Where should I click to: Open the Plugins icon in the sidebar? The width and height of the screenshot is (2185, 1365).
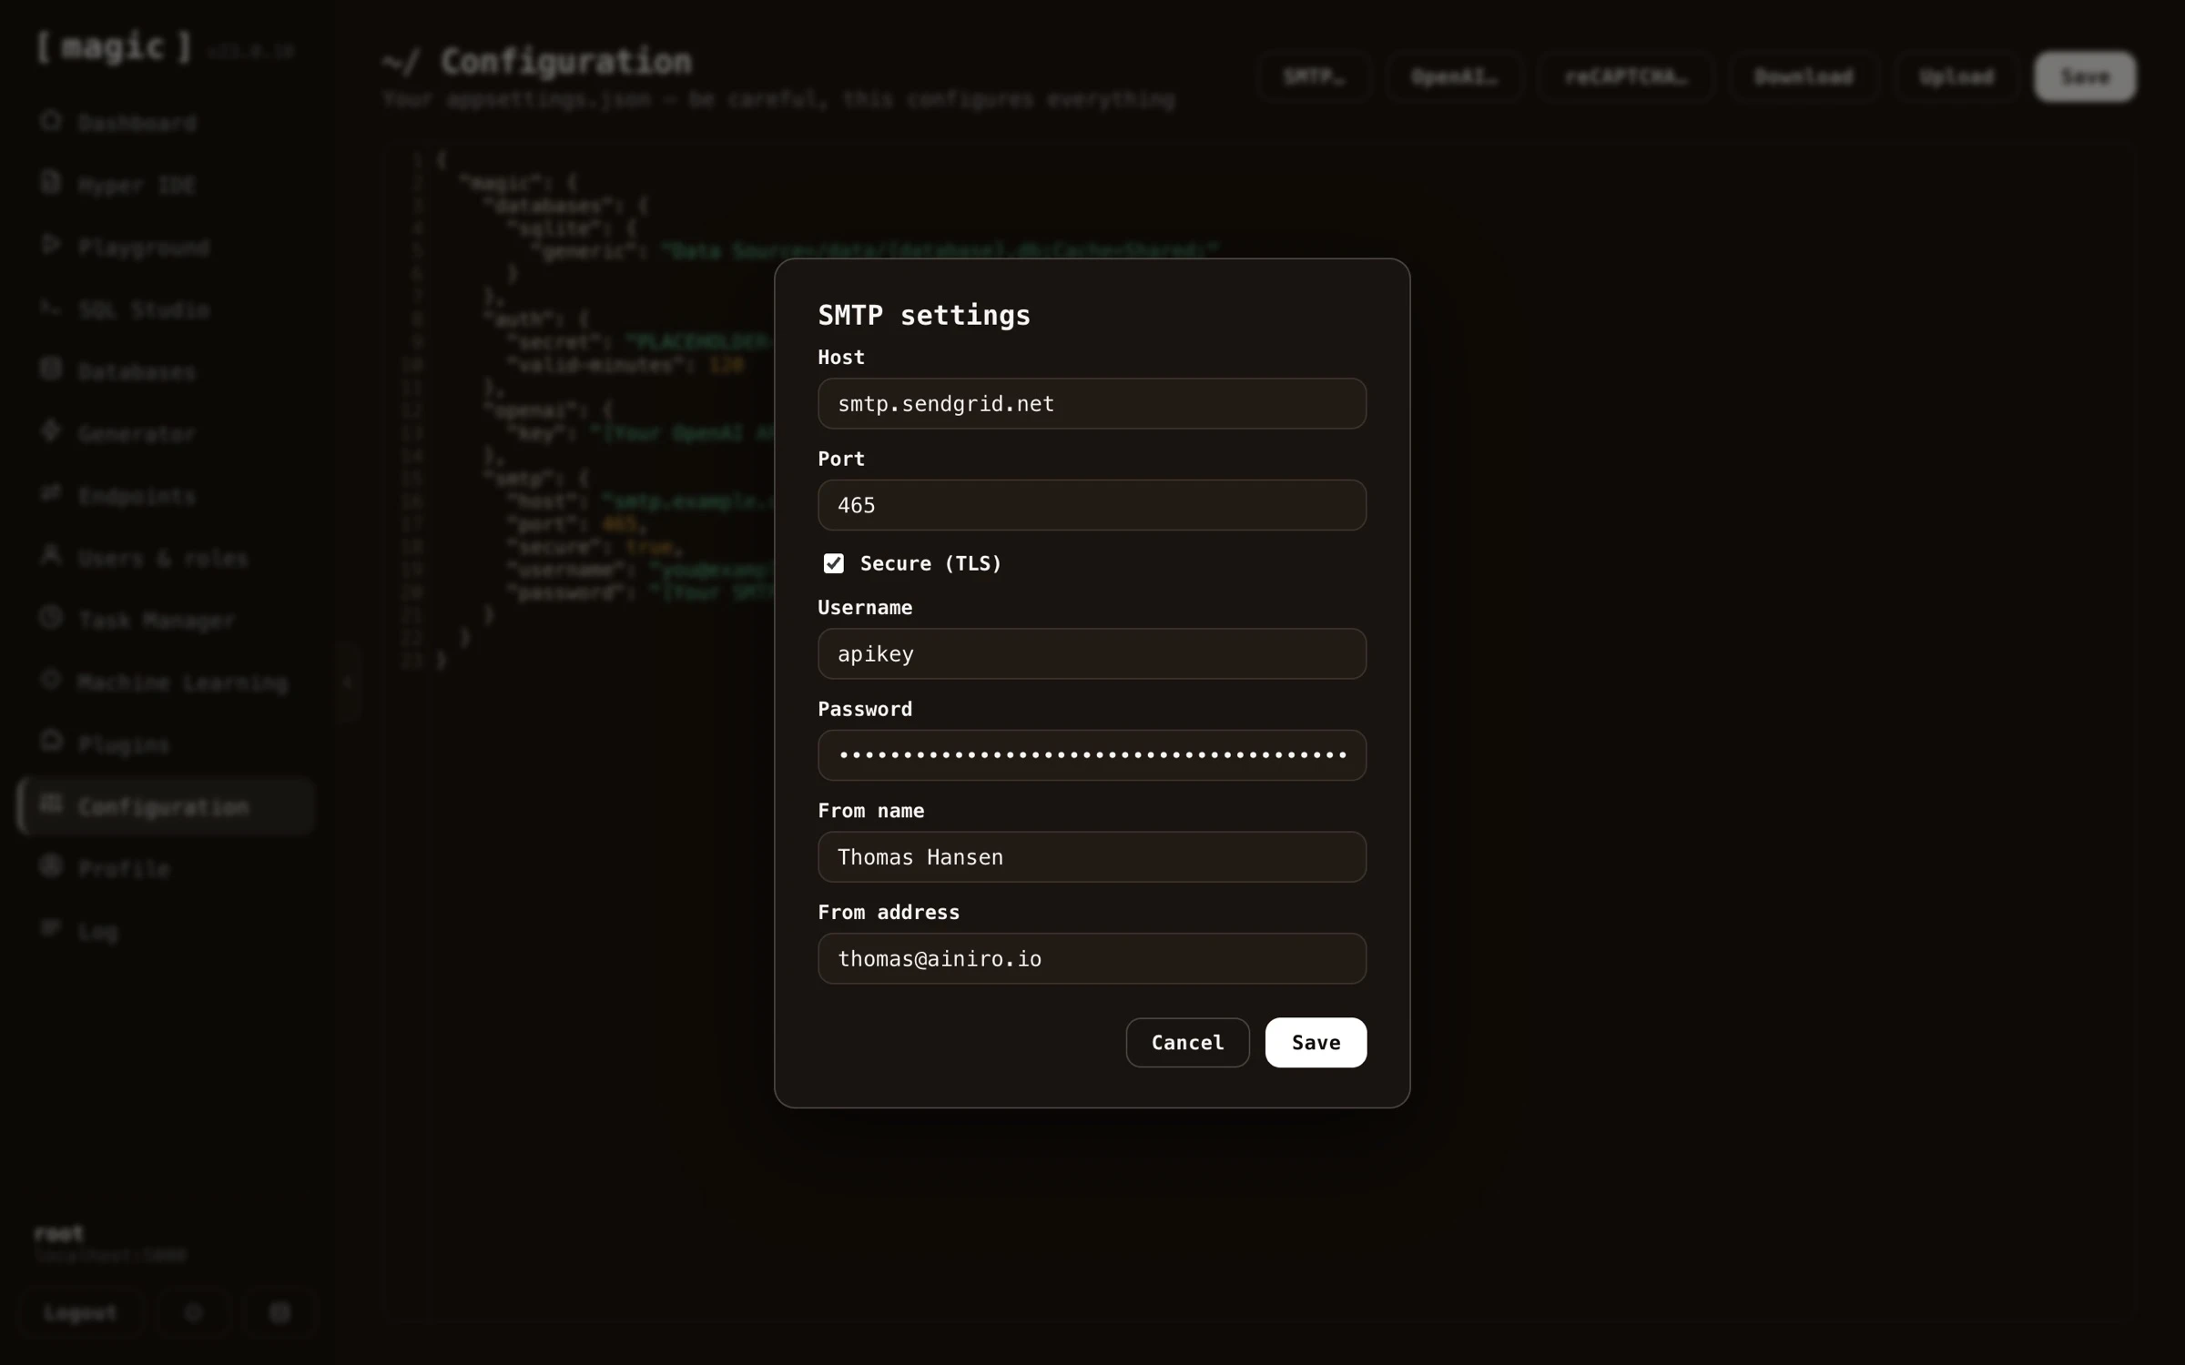point(51,742)
